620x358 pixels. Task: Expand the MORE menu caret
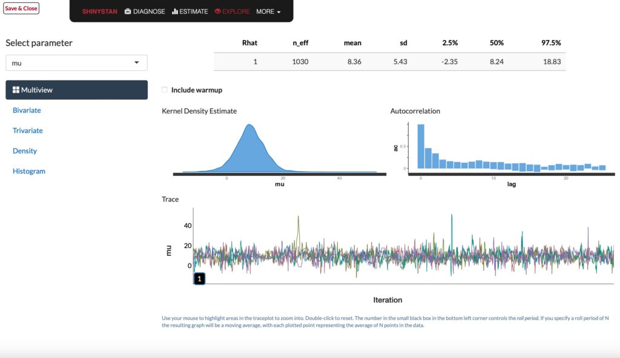point(279,12)
